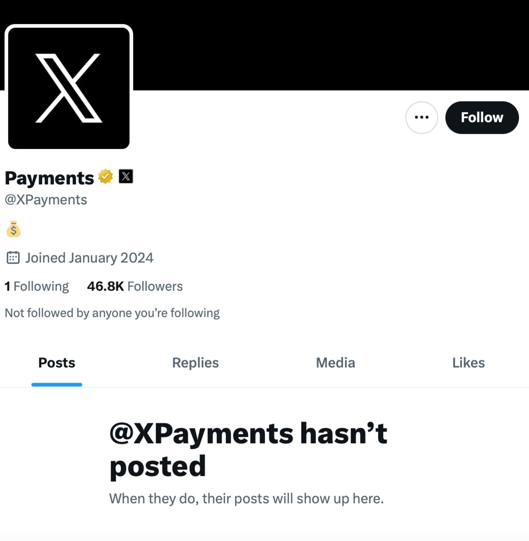The height and width of the screenshot is (541, 529).
Task: Click the Joined January 2024 text
Action: 89,258
